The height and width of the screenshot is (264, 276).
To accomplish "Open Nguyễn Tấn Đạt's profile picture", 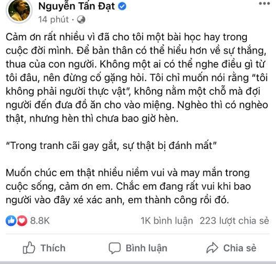I will pos(19,11).
